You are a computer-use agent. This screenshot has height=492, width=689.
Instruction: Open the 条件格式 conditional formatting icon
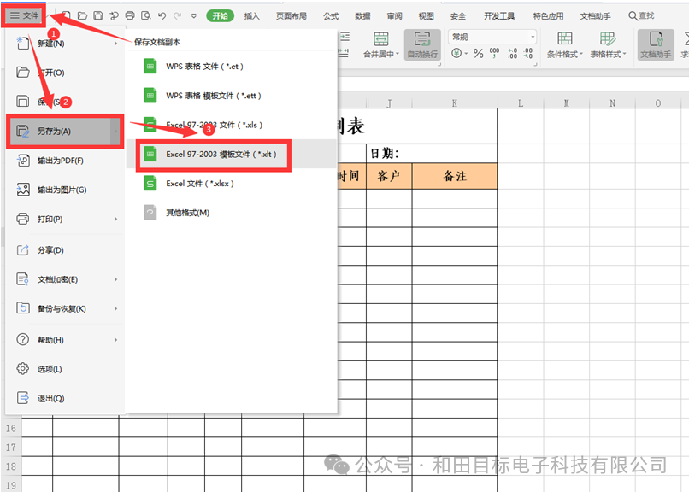(565, 39)
